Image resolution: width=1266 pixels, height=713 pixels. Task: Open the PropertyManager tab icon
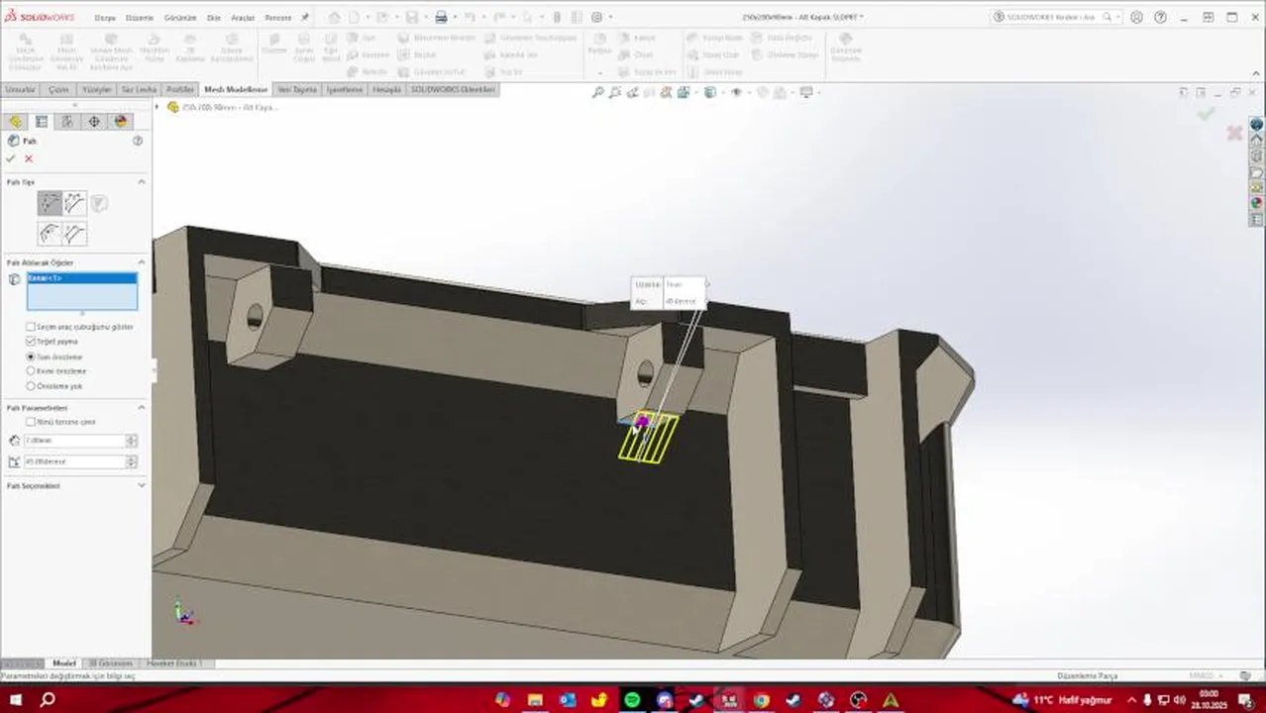[42, 122]
